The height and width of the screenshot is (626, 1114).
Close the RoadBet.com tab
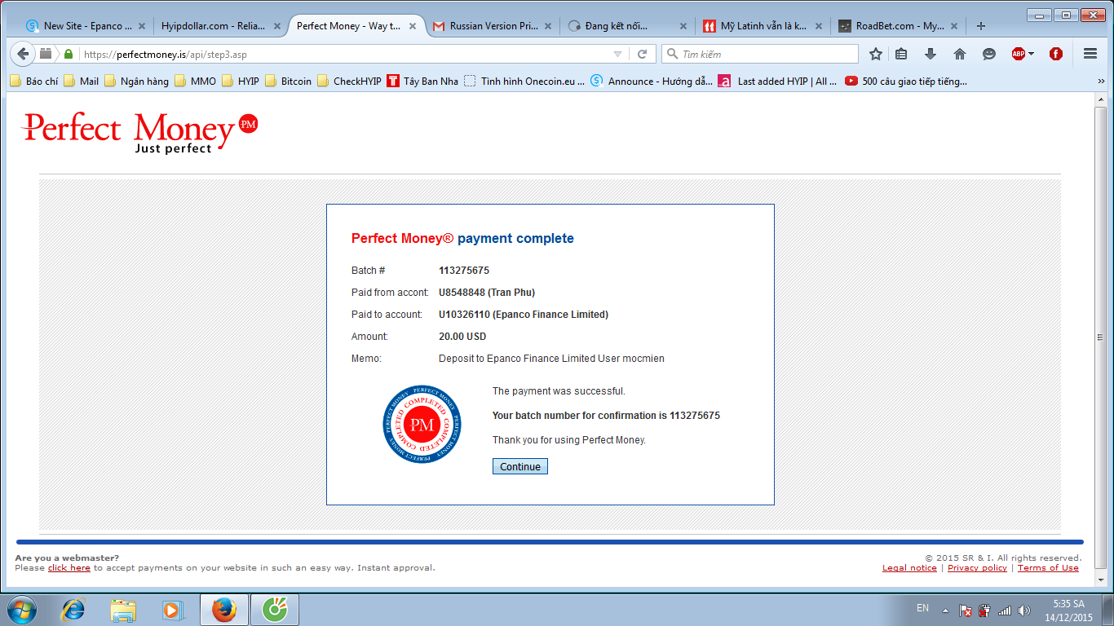click(x=953, y=26)
